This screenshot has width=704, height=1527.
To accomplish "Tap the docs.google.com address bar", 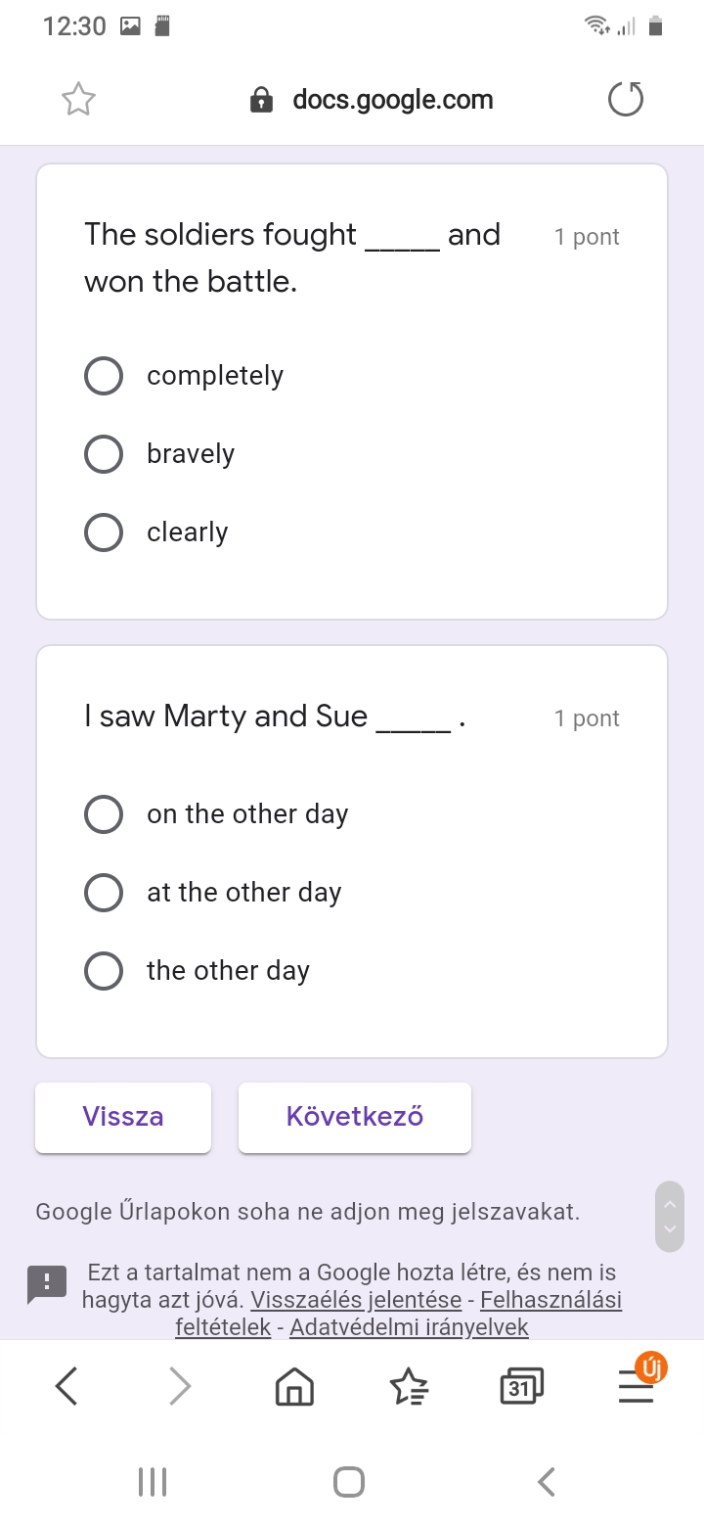I will pyautogui.click(x=391, y=100).
